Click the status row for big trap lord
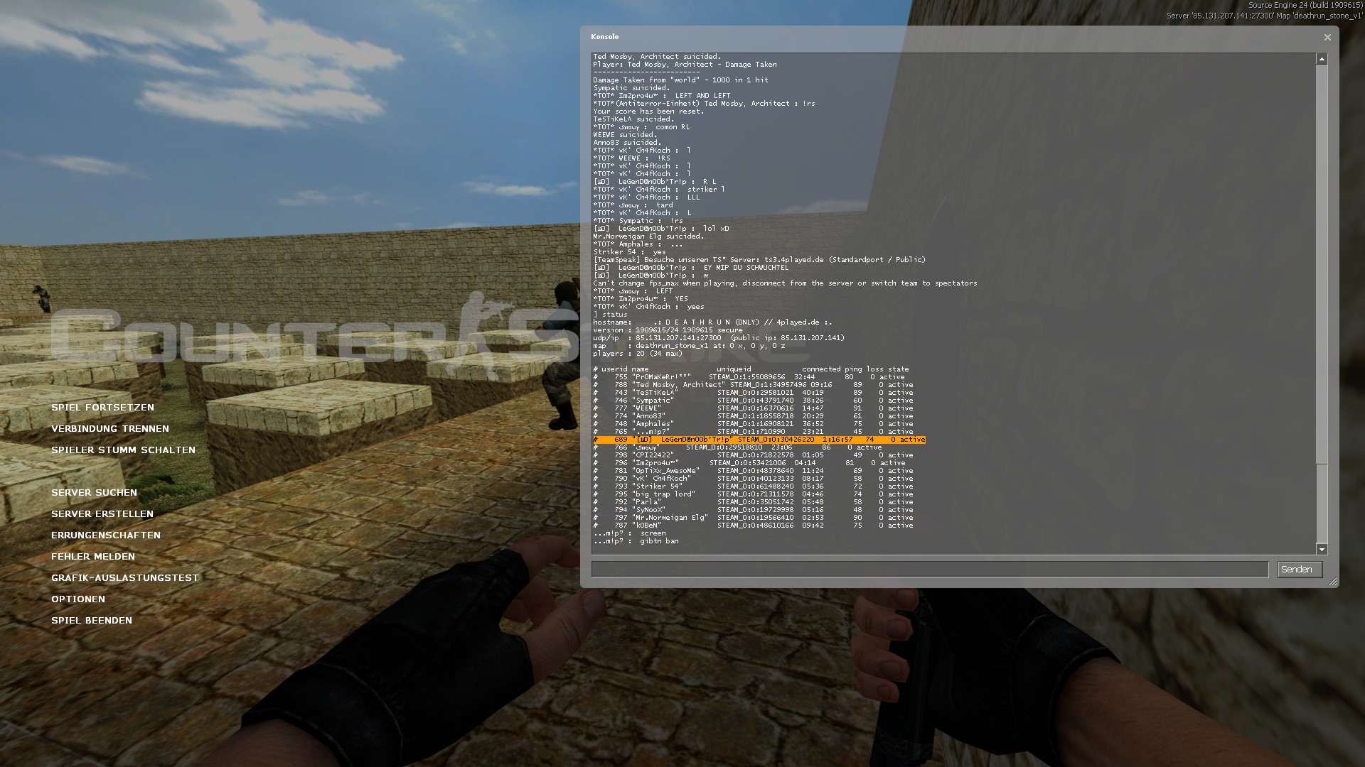This screenshot has width=1365, height=767. tap(753, 494)
